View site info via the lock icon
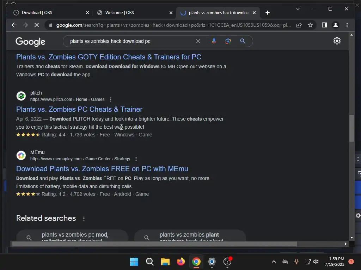Screen dimensions: 361x270 click(51, 25)
